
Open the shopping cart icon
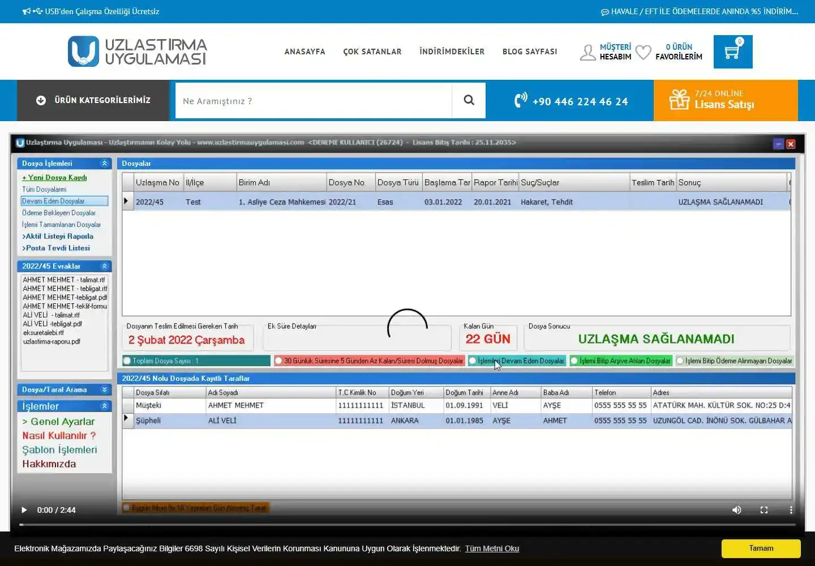(x=733, y=52)
